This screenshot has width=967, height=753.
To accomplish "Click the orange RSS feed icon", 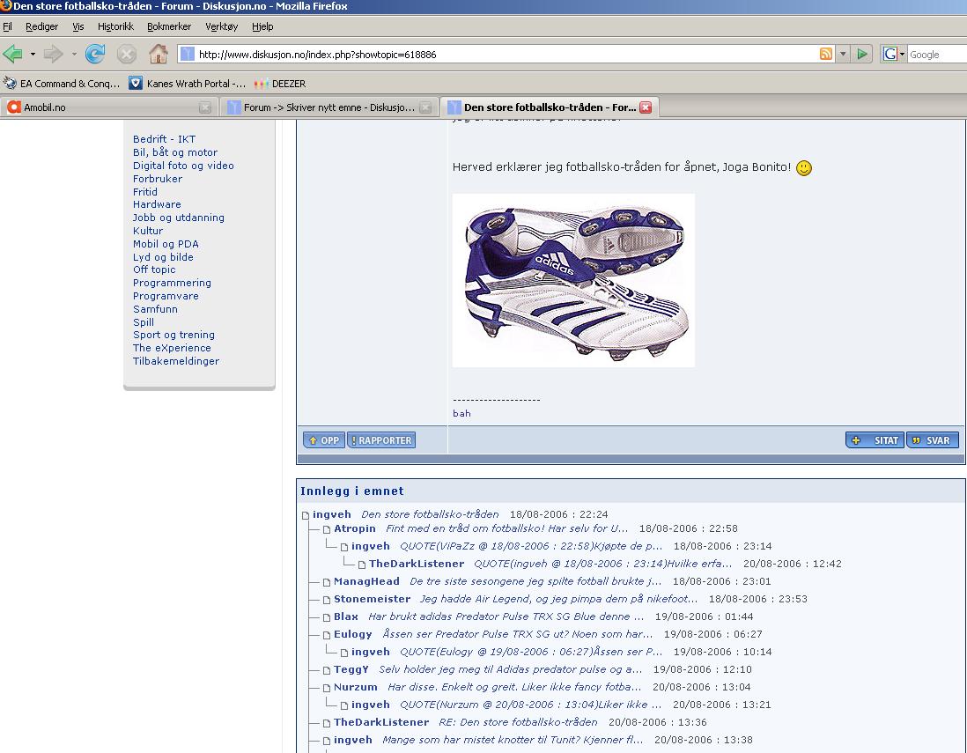I will click(x=826, y=54).
